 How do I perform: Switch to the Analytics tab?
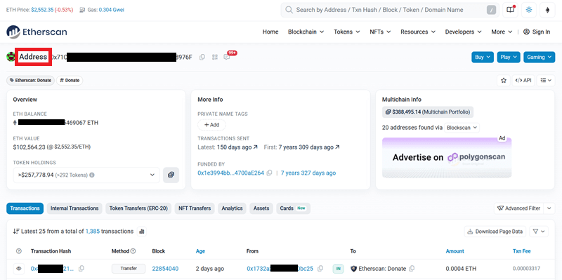pyautogui.click(x=232, y=208)
